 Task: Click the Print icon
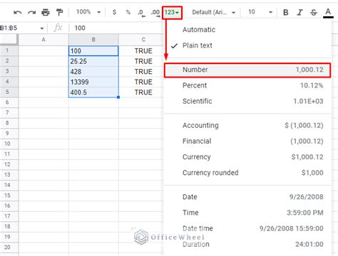(x=46, y=12)
